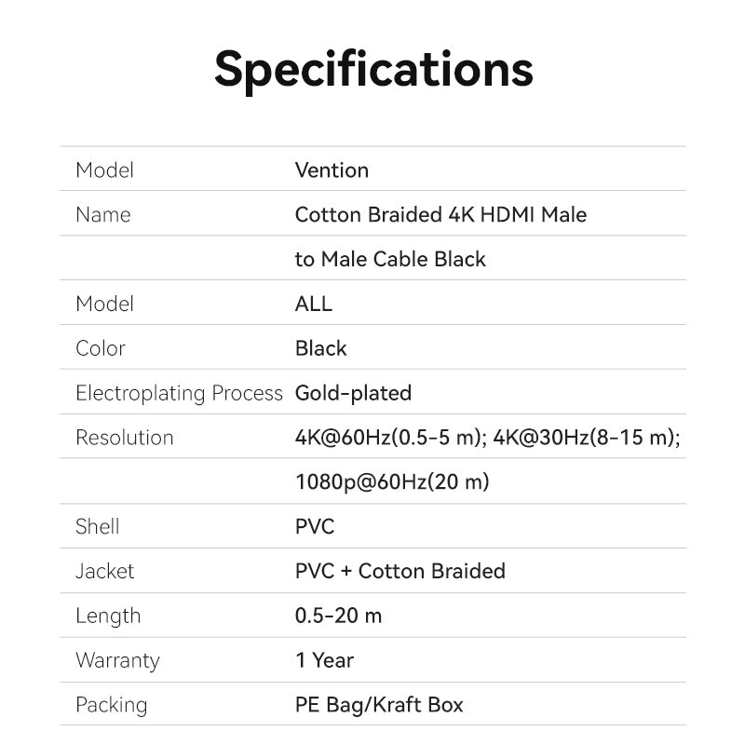
Task: Click the line to Male Cable Black
Action: coord(390,259)
